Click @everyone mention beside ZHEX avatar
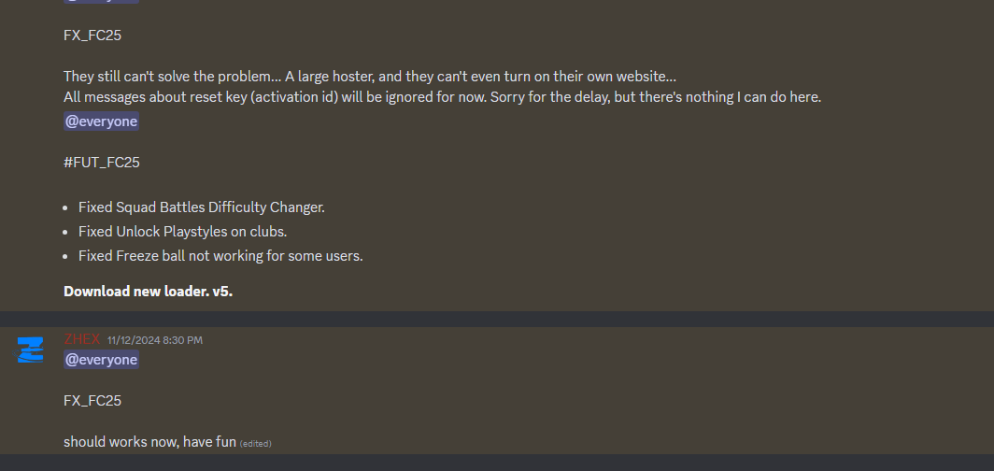Screen dimensions: 994x471 tap(101, 360)
